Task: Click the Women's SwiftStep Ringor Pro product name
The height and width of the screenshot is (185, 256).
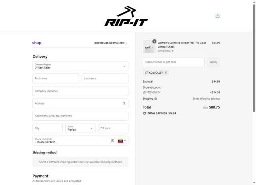Action: pyautogui.click(x=182, y=45)
